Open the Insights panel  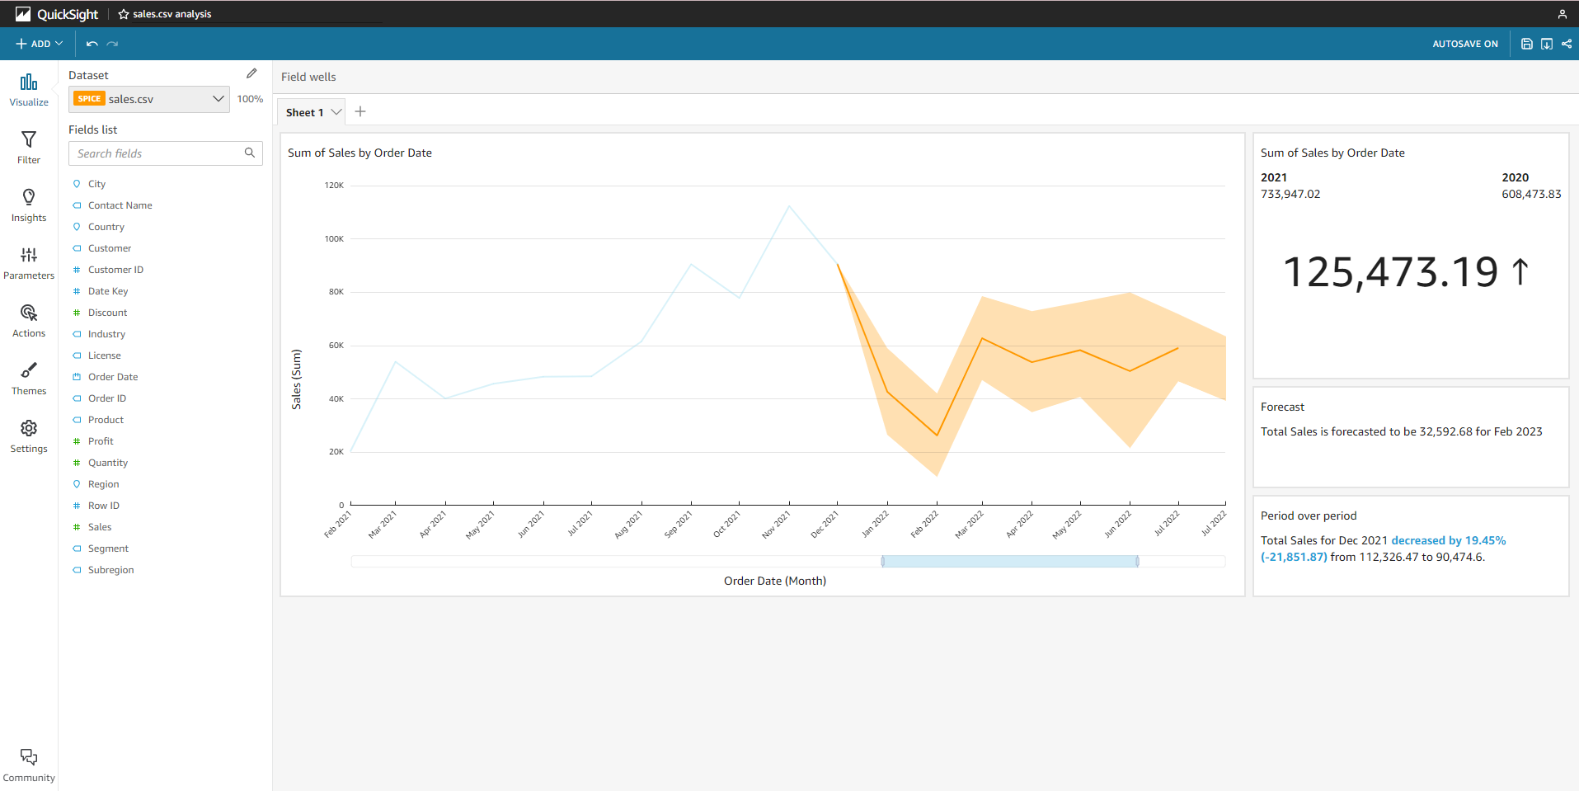(29, 205)
